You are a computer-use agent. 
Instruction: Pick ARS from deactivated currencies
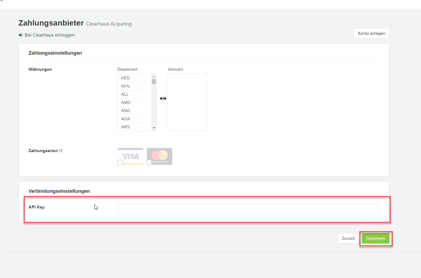[125, 127]
